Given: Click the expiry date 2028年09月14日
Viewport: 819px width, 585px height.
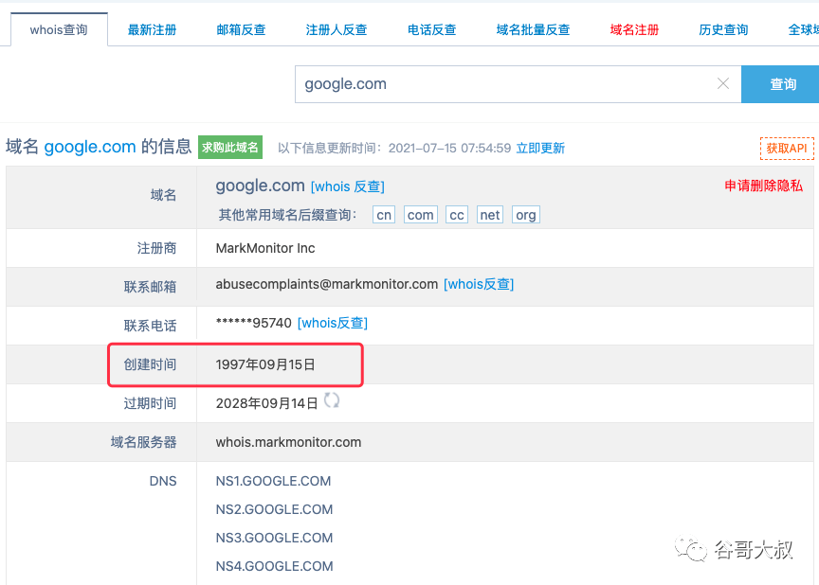Looking at the screenshot, I should pos(267,403).
